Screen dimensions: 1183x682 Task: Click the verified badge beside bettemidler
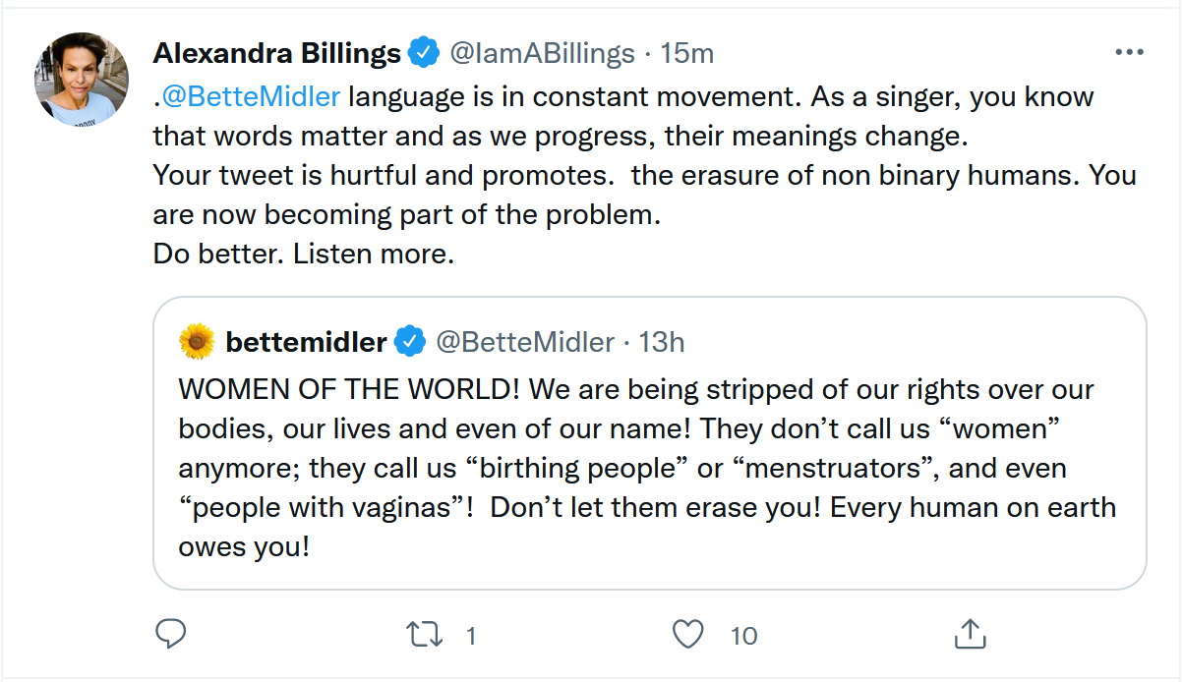point(409,342)
